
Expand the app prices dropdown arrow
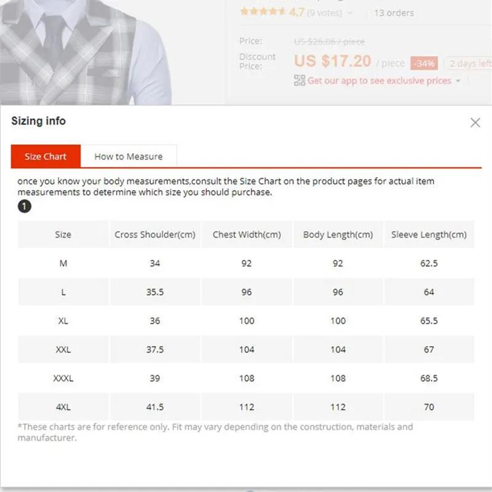(458, 81)
